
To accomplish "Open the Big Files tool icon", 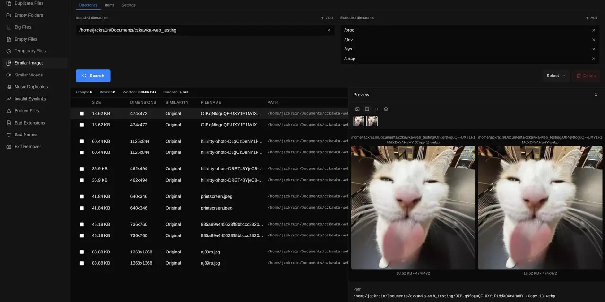I will (x=9, y=27).
